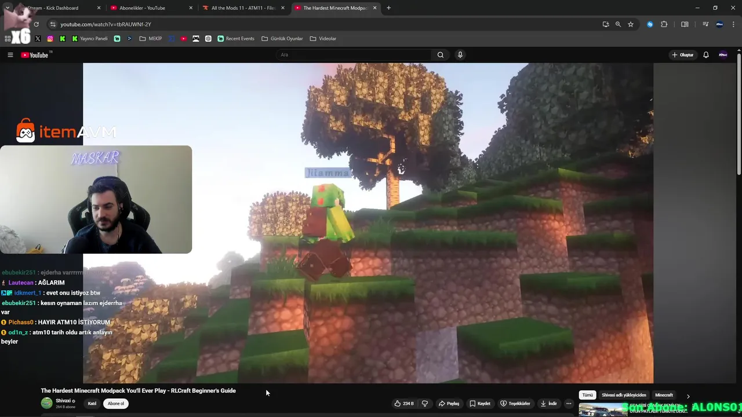Click the "284 B abone" subscriber count
The height and width of the screenshot is (417, 742).
(x=66, y=407)
